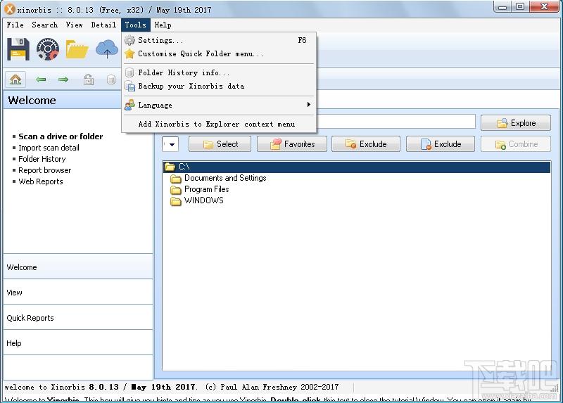Click the padlock toolbar icon
The height and width of the screenshot is (403, 563).
(89, 79)
